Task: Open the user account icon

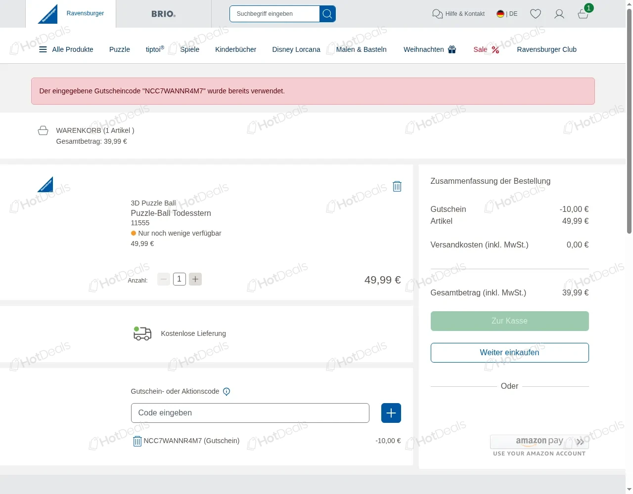Action: click(x=559, y=14)
